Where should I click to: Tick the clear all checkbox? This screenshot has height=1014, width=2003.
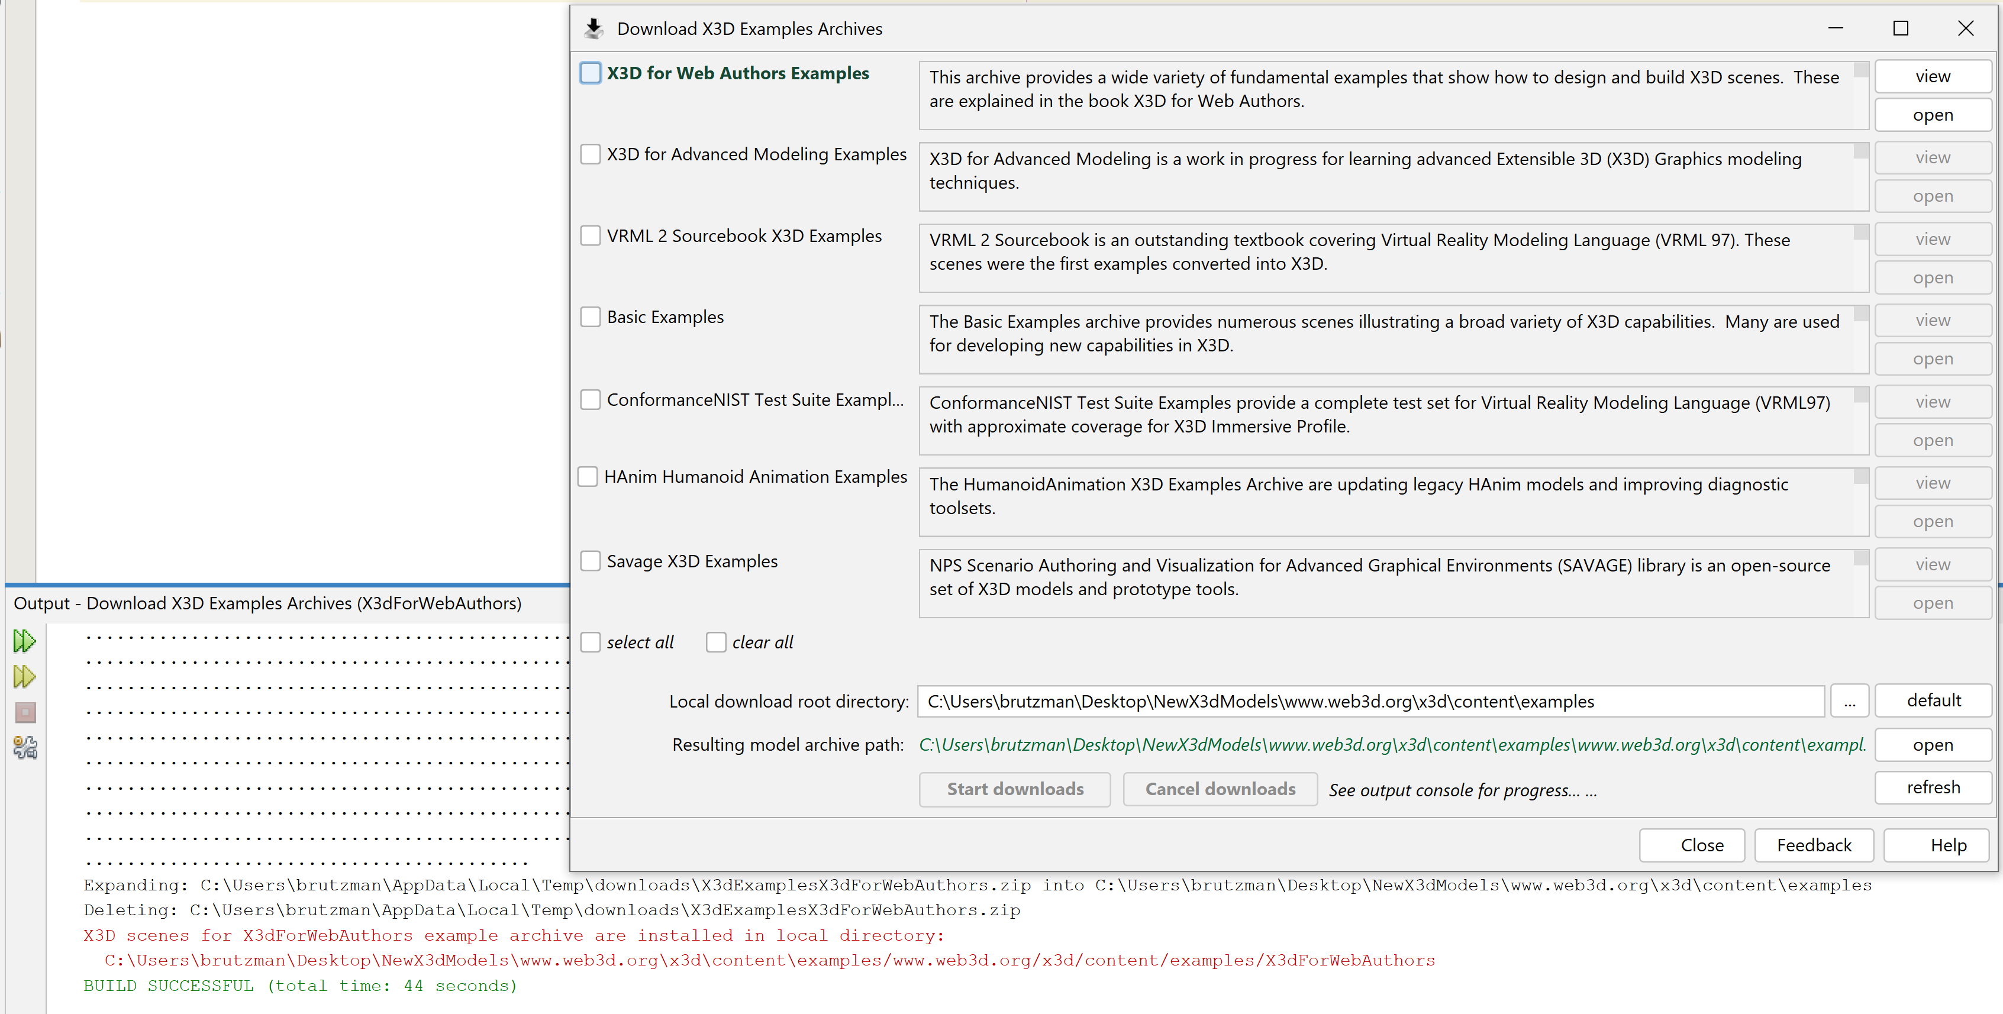[715, 642]
